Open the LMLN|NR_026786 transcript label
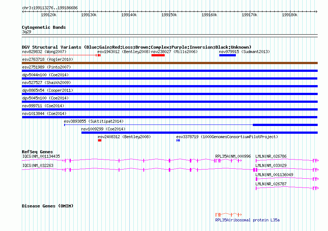This screenshot has height=231, width=328. coord(271,156)
